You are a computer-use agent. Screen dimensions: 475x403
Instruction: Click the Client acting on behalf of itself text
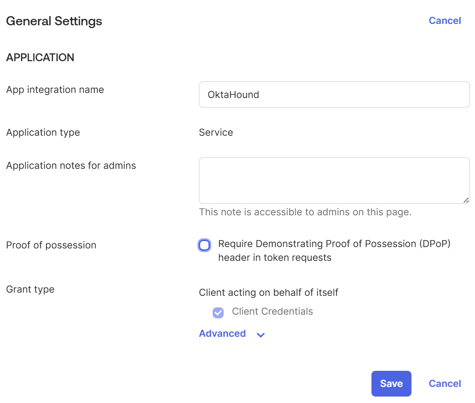click(x=268, y=292)
